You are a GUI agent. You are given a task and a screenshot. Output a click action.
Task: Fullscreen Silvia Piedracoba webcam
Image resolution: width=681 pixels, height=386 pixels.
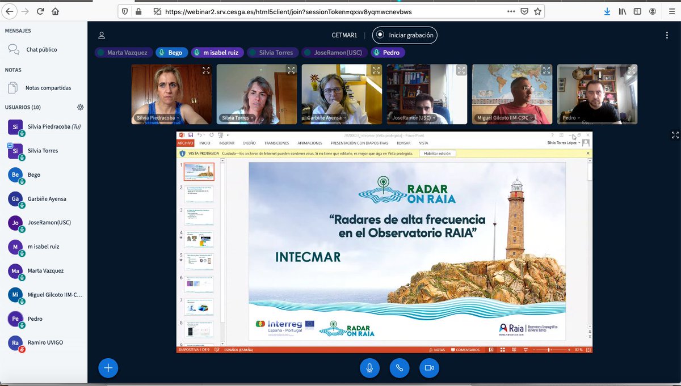tap(206, 70)
